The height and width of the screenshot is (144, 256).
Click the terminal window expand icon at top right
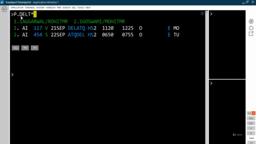coord(202,14)
